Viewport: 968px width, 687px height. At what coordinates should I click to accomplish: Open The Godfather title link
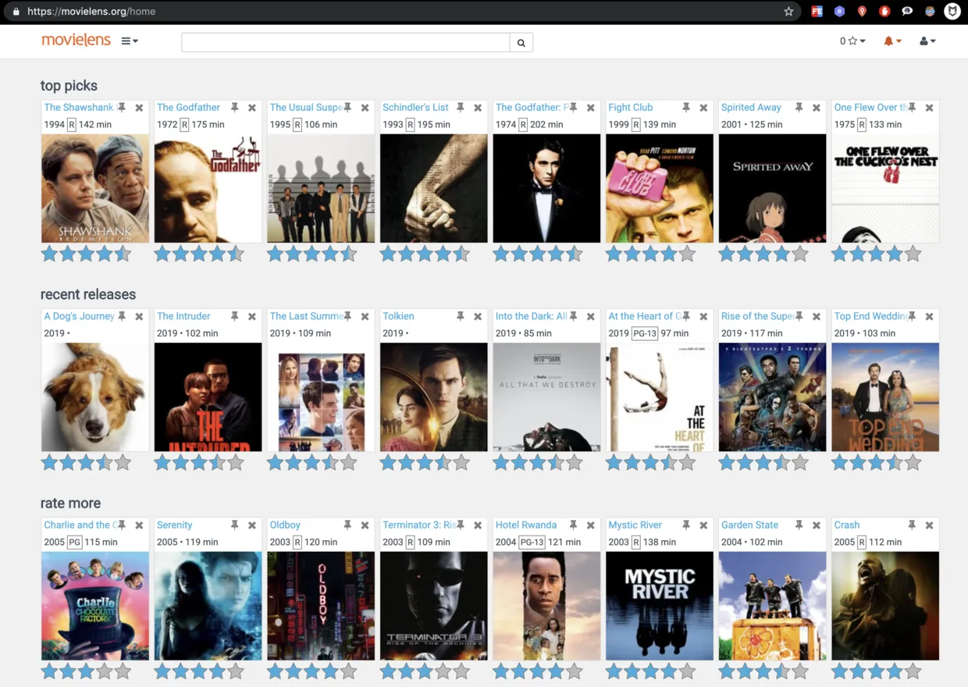coord(188,108)
